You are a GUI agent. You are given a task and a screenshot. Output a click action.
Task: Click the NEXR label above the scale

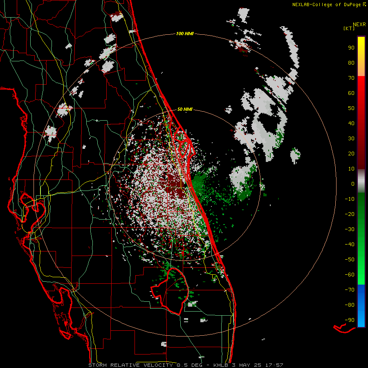(x=359, y=25)
